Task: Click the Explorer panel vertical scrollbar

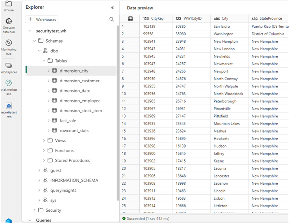Action: 118,109
